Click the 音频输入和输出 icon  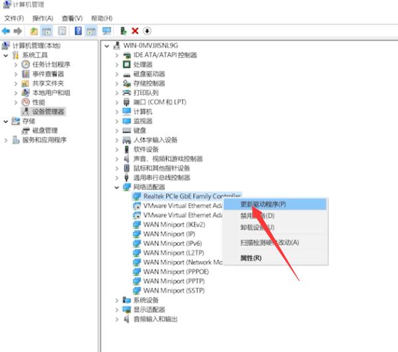[126, 319]
